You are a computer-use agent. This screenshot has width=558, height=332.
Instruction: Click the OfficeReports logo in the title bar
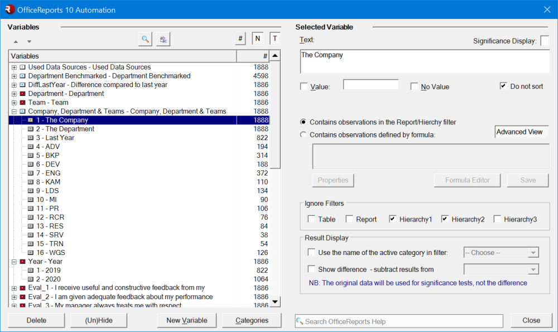[x=9, y=9]
